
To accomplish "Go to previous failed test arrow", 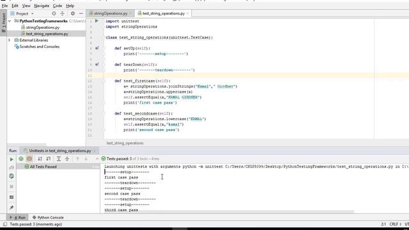I will pos(77,158).
